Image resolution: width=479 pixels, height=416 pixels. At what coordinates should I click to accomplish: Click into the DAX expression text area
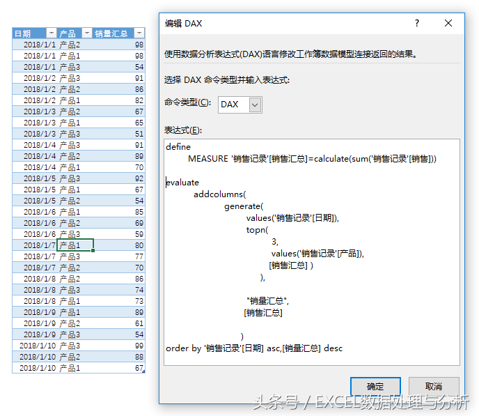[312, 252]
